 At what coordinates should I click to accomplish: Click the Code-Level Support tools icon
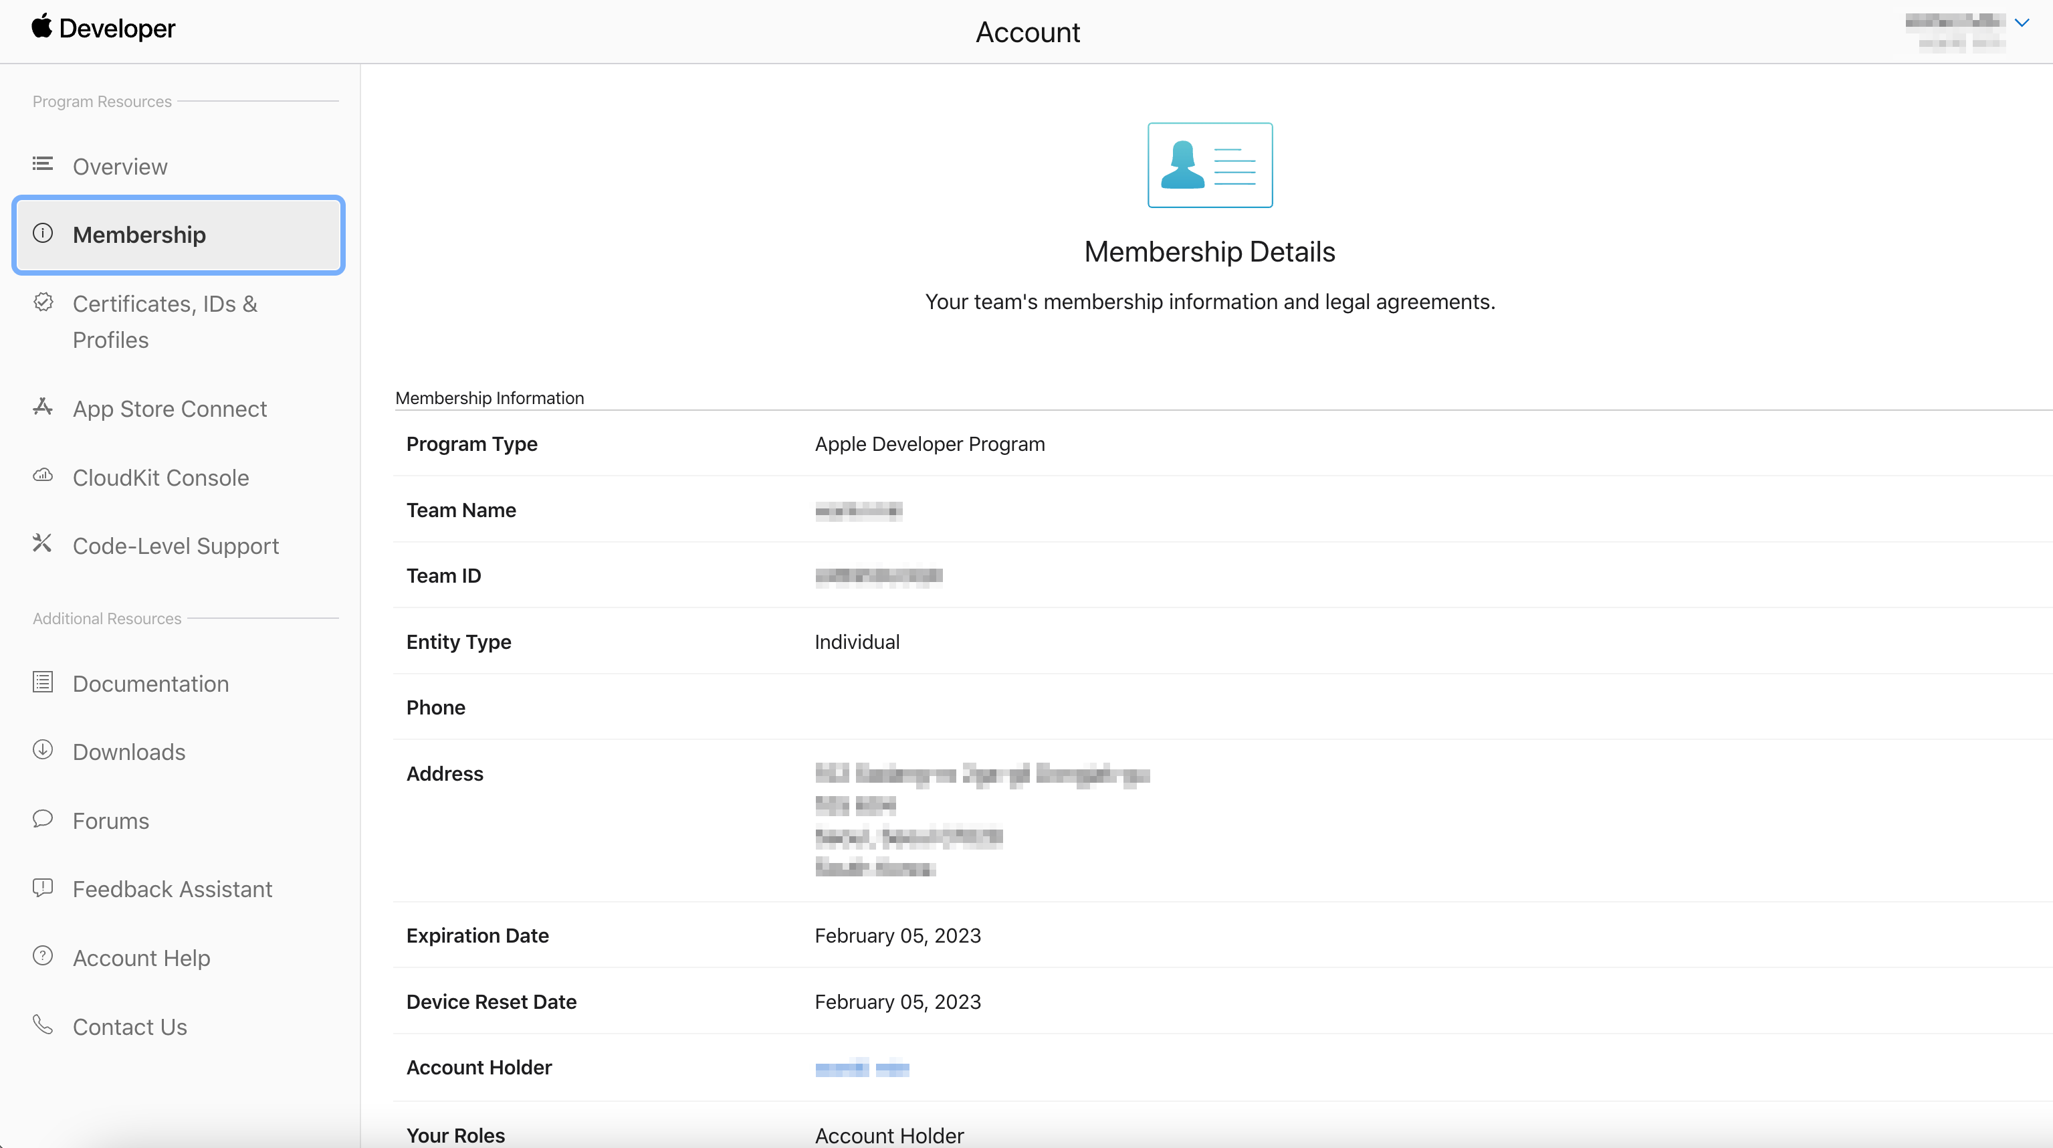pyautogui.click(x=42, y=544)
